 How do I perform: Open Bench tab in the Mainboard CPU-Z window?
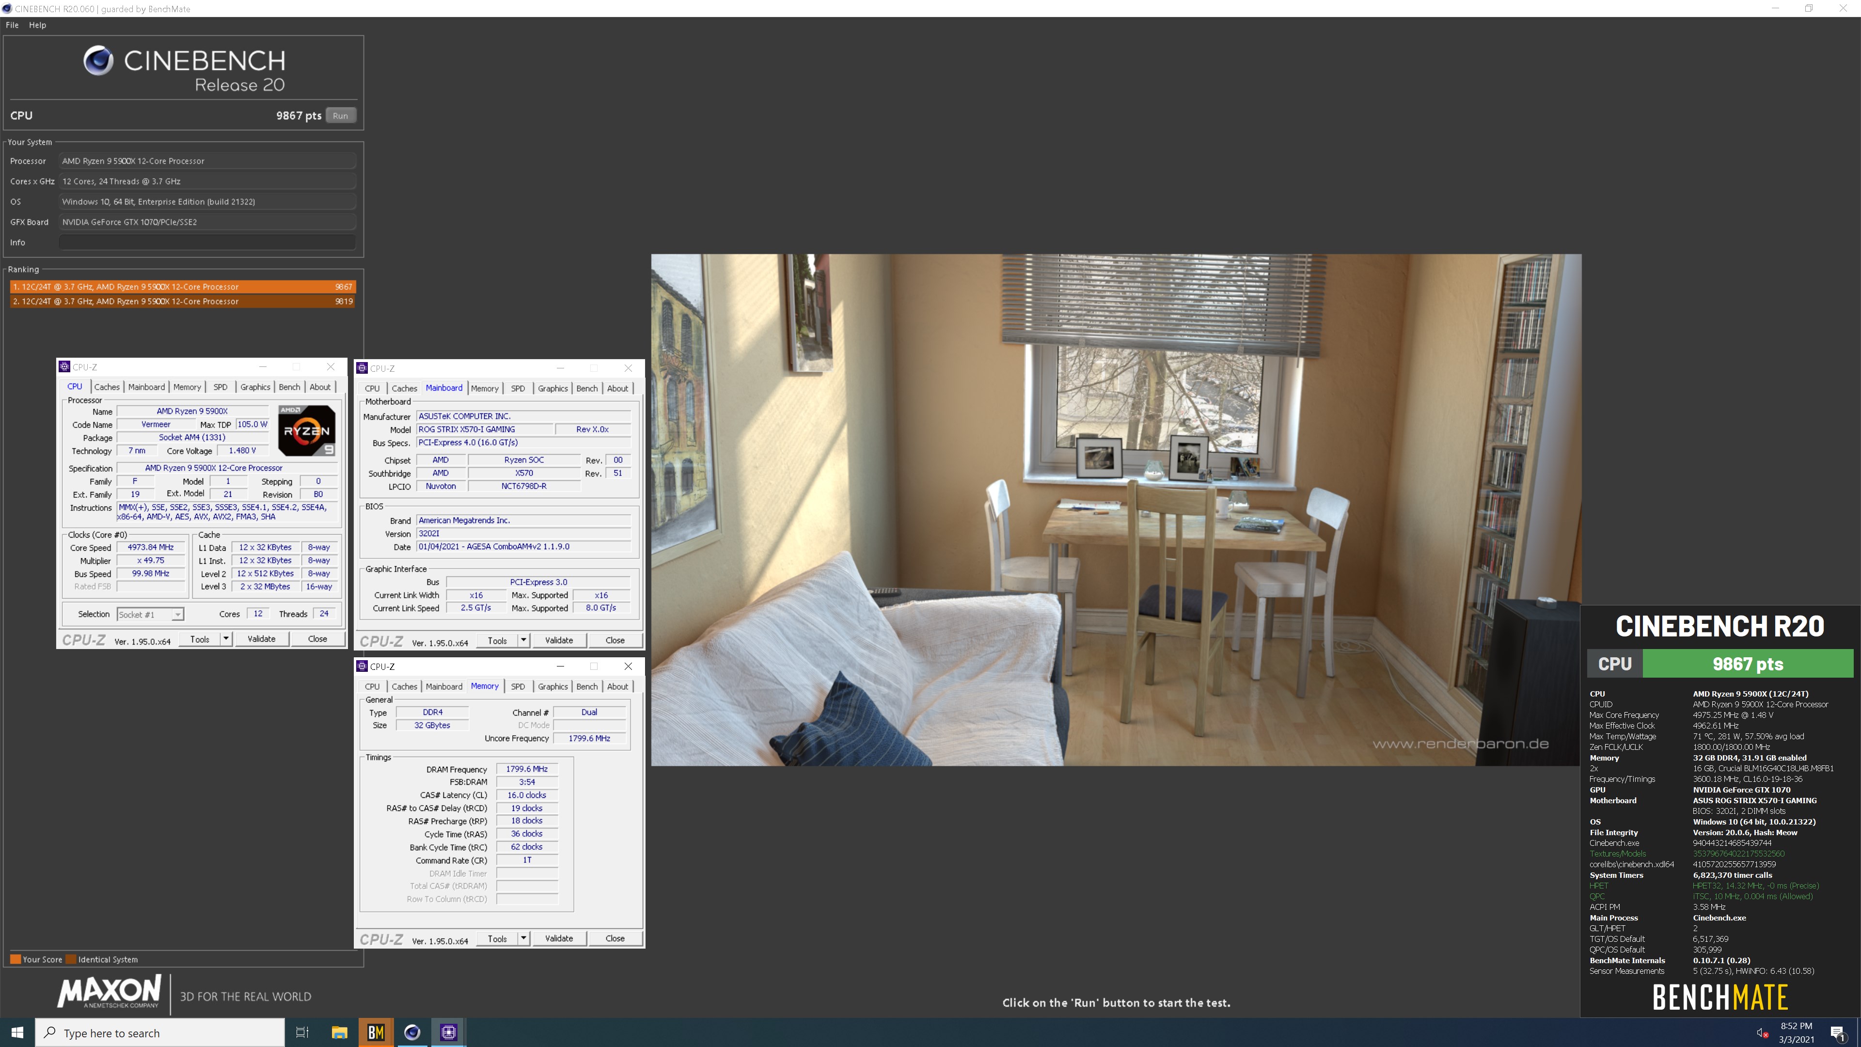pos(587,388)
